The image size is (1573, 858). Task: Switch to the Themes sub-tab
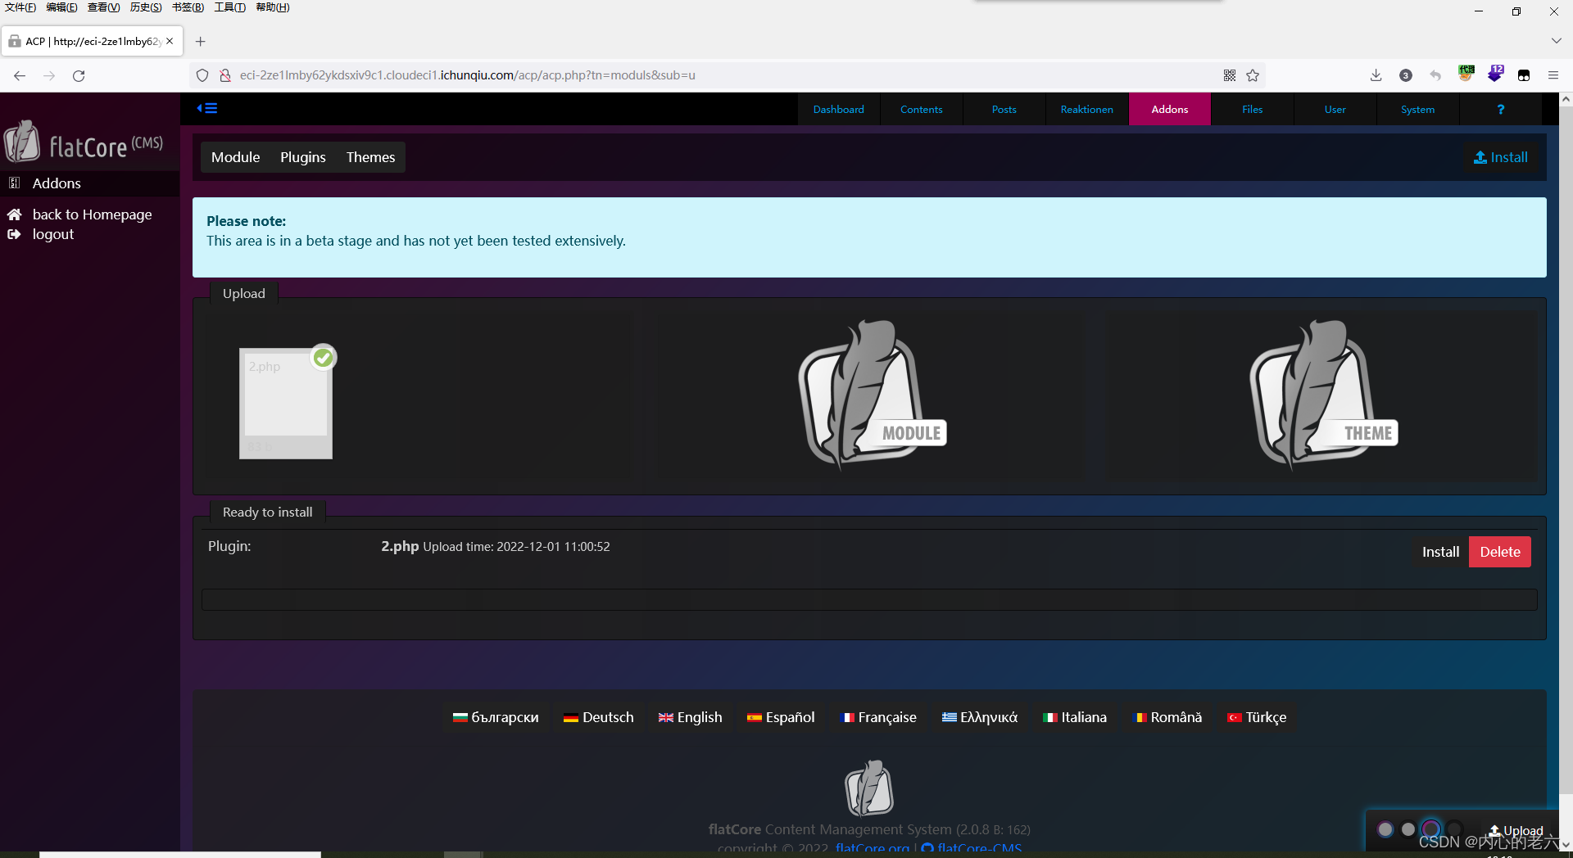point(370,157)
